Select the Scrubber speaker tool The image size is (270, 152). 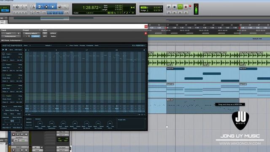coord(60,7)
